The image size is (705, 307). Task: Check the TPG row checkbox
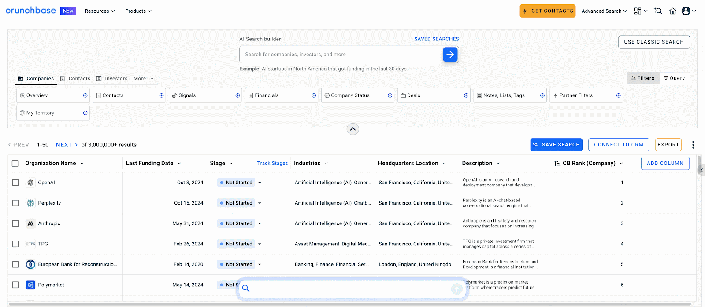click(x=15, y=244)
